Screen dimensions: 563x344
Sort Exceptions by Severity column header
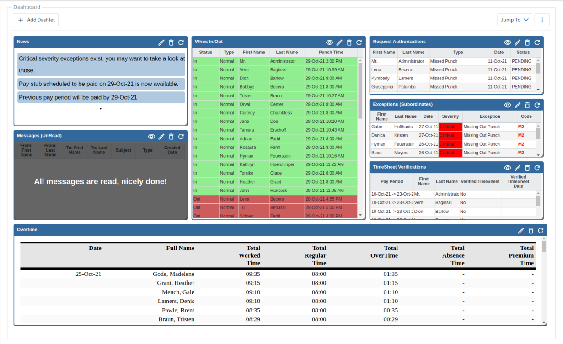coord(450,116)
